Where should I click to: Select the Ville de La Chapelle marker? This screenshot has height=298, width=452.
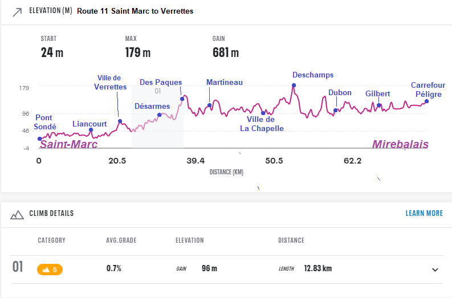[263, 113]
